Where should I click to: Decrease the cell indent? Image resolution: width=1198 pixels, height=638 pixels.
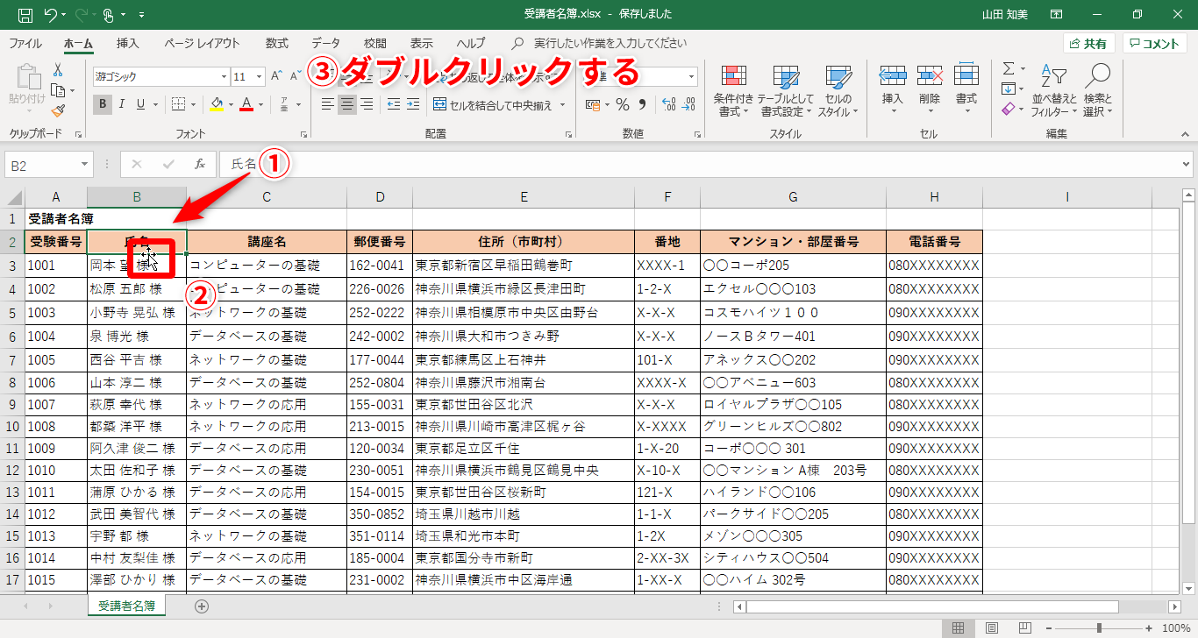click(x=393, y=105)
